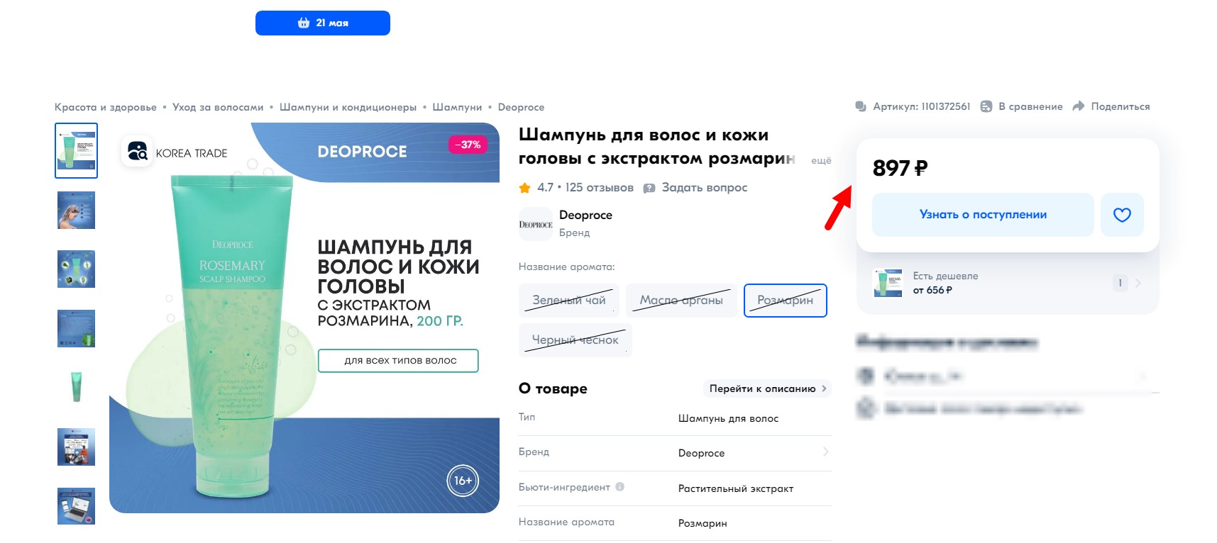Expand the title with ещё

[x=821, y=161]
